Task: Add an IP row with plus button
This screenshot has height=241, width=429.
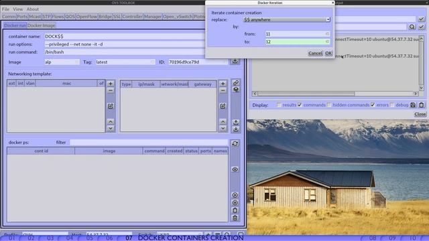Action: (x=223, y=84)
